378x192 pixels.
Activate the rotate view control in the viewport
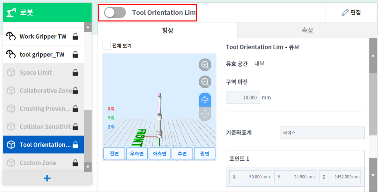tap(205, 99)
